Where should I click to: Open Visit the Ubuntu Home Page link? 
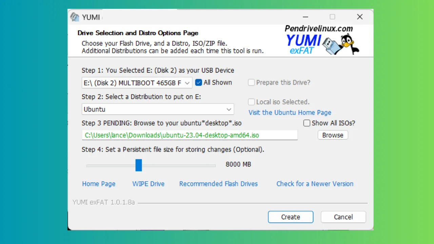(290, 113)
